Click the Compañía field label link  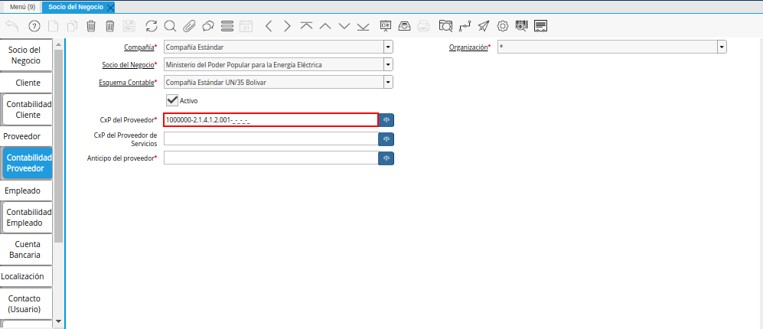click(x=139, y=47)
